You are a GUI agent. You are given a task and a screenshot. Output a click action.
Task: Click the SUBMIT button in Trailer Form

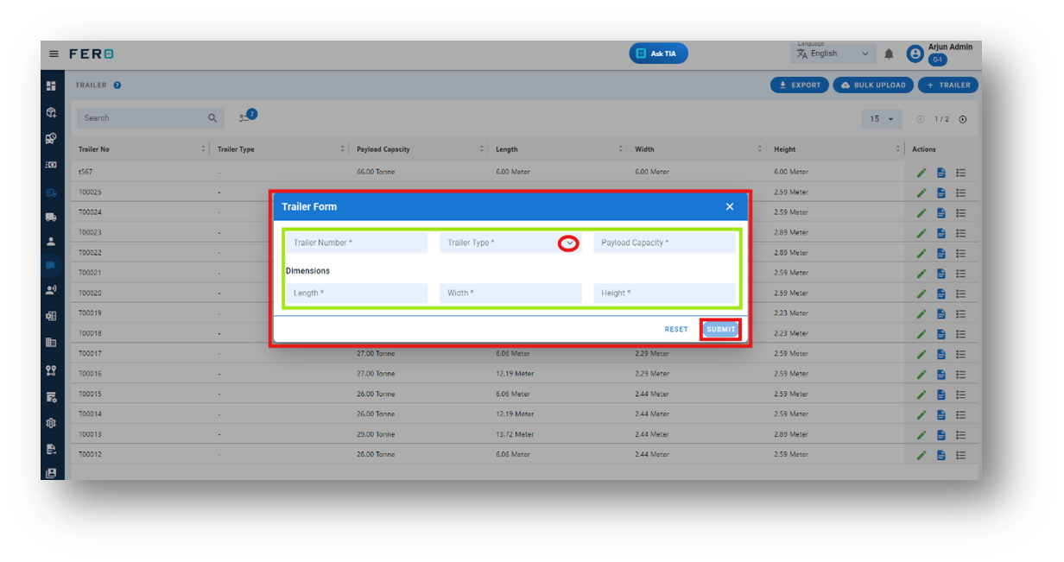tap(720, 329)
